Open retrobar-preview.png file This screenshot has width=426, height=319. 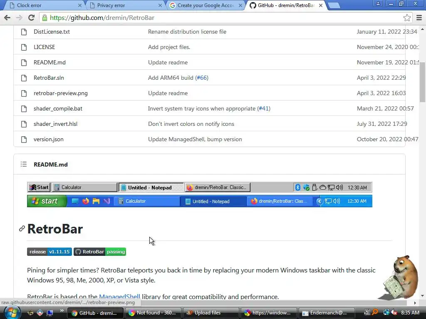pyautogui.click(x=61, y=93)
